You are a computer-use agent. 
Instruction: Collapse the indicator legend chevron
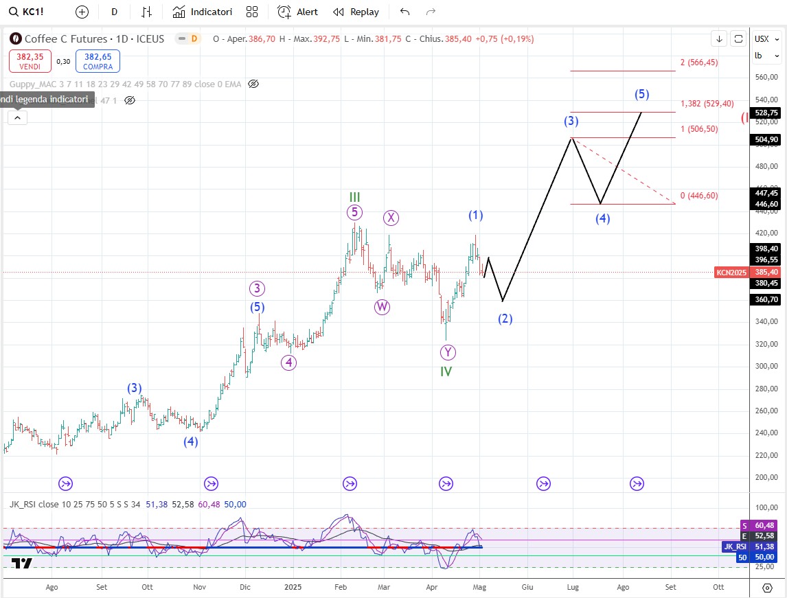pyautogui.click(x=17, y=117)
